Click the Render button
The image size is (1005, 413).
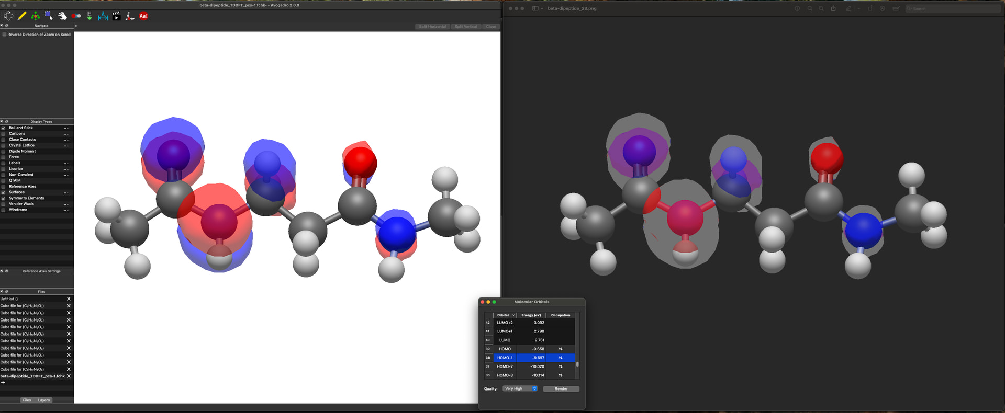pyautogui.click(x=561, y=388)
